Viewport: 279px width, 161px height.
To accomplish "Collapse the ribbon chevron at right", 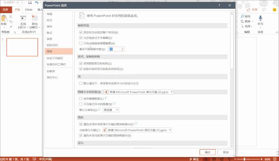I will 277,32.
